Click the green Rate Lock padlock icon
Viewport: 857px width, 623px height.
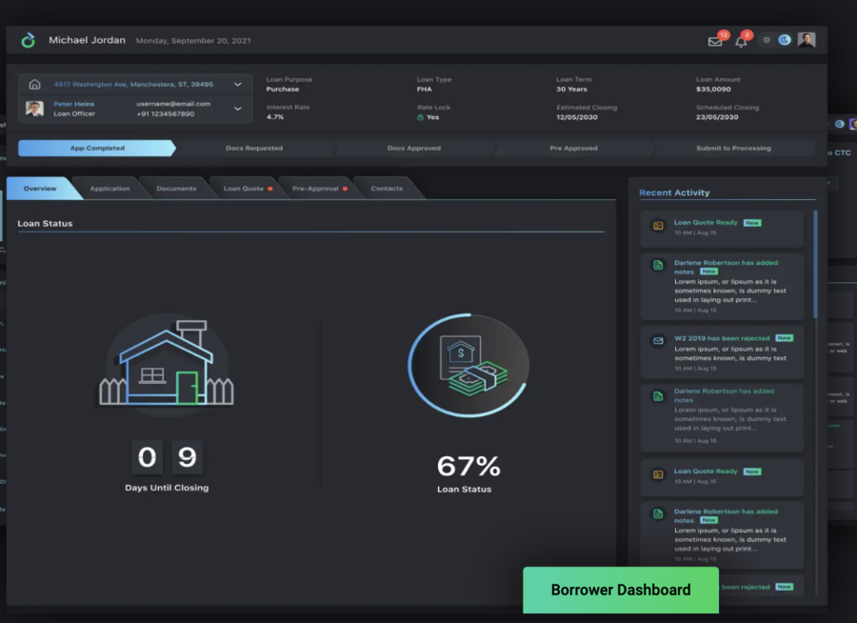click(x=420, y=117)
